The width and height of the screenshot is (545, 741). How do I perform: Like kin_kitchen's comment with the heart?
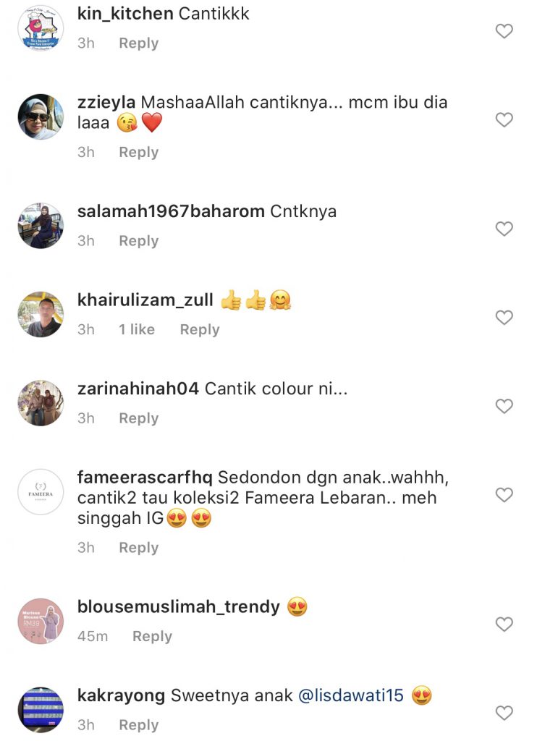[x=504, y=31]
